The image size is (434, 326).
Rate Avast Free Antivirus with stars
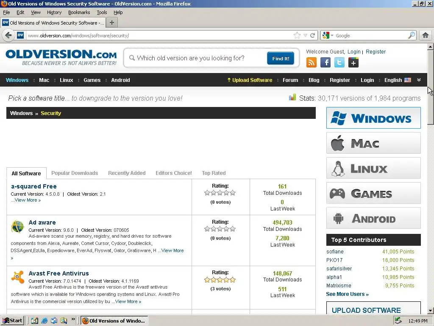point(220,280)
